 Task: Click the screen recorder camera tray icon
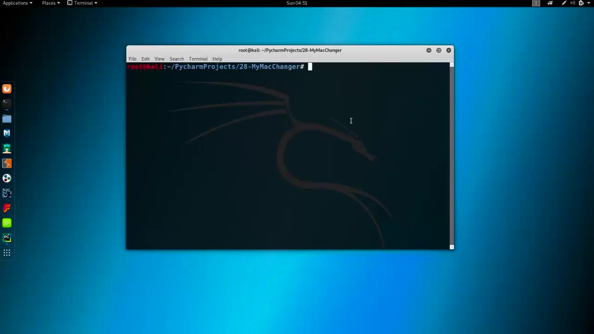tap(550, 3)
